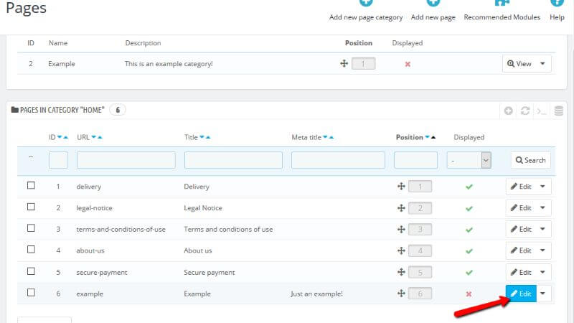
Task: Open the SQL query terminal icon
Action: click(542, 111)
